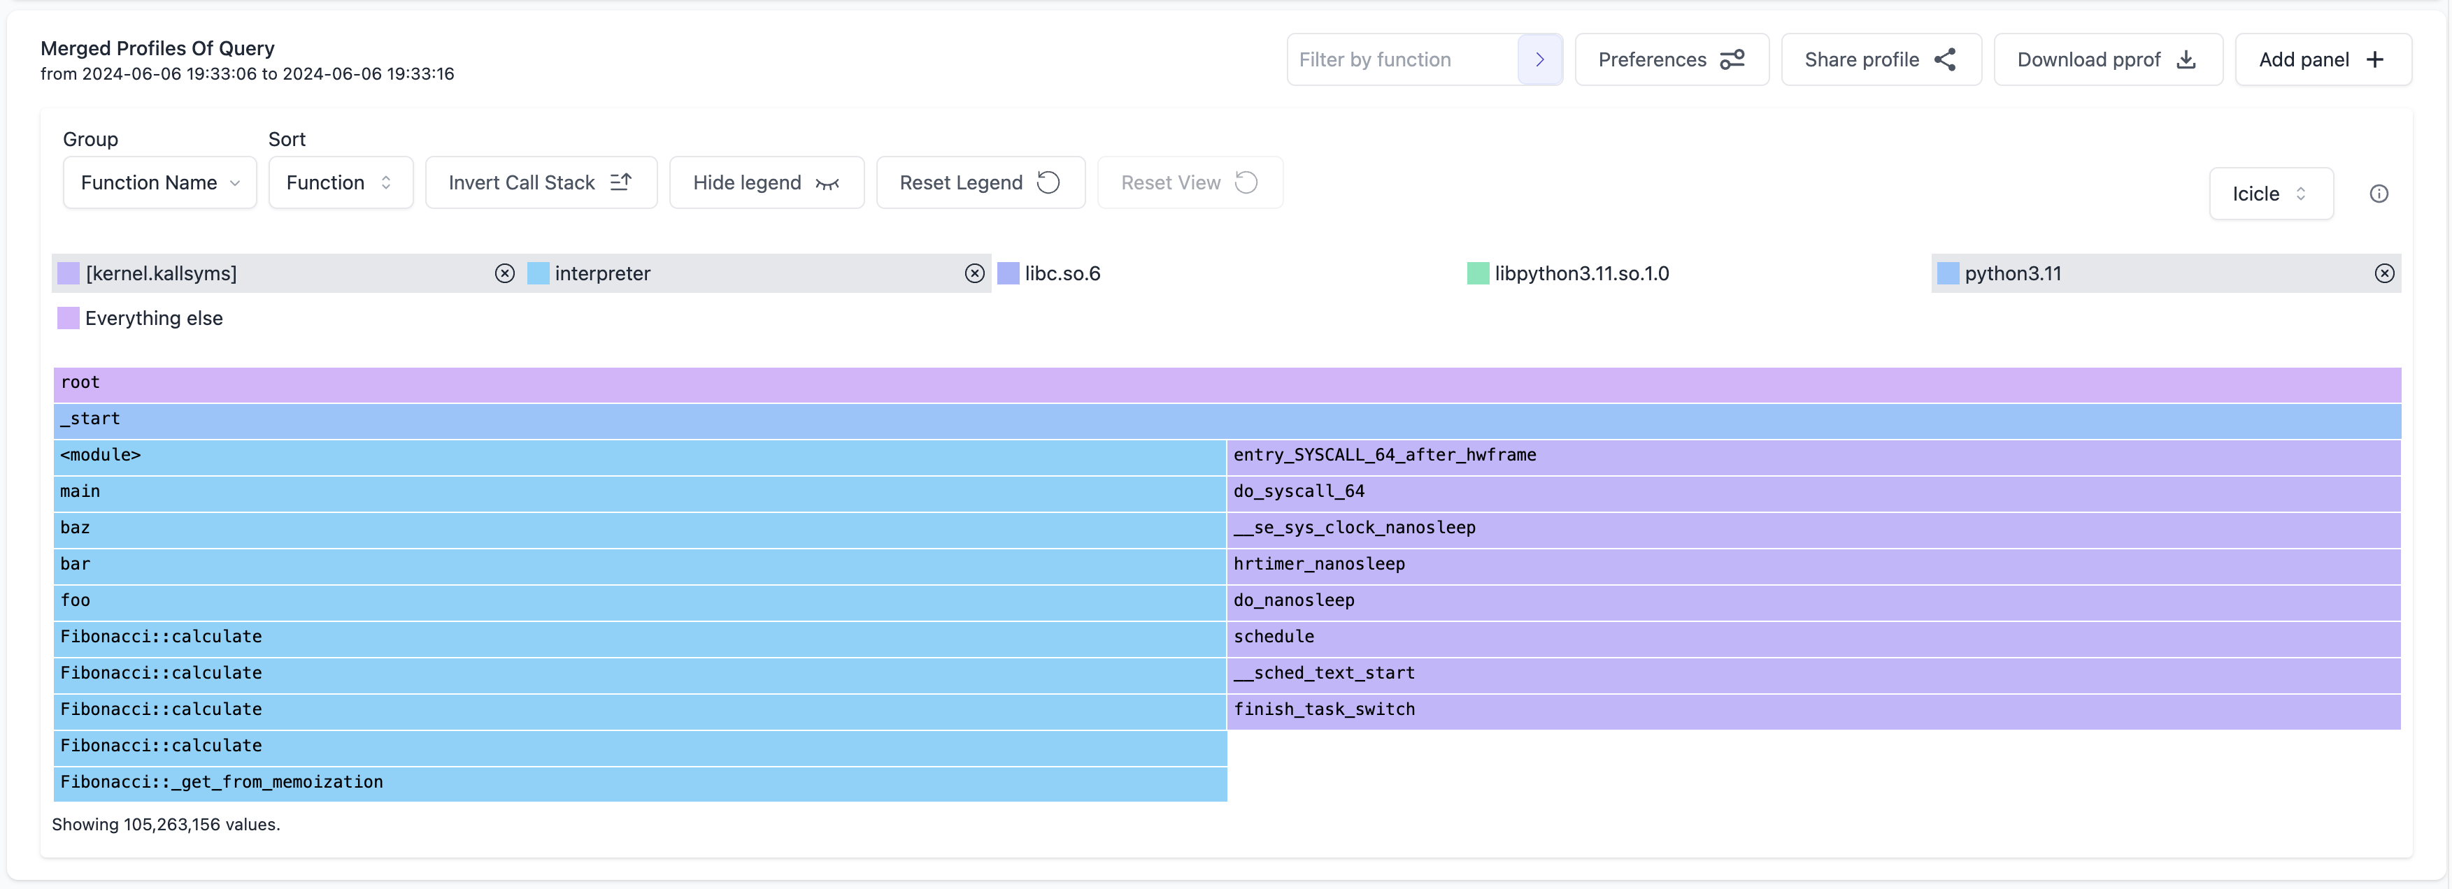This screenshot has height=889, width=2452.
Task: Select the libpython3.11.so.1.0 legend entry
Action: click(1580, 273)
